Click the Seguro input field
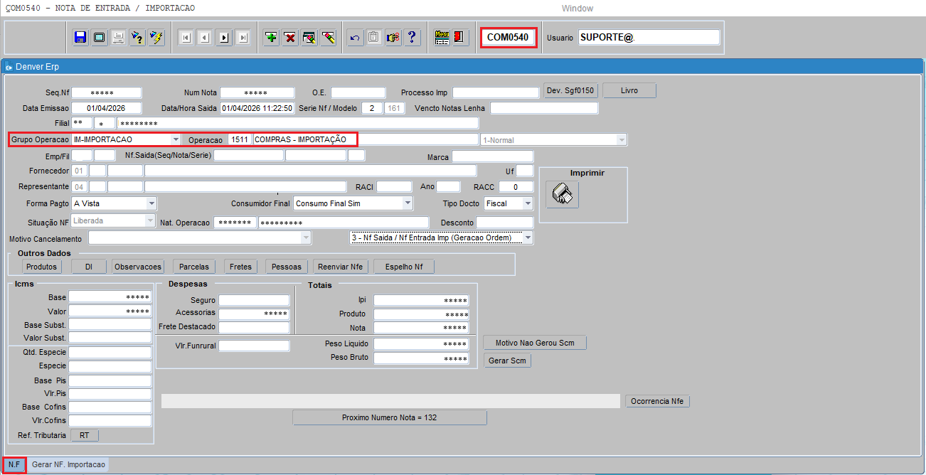This screenshot has width=926, height=475. pyautogui.click(x=254, y=300)
